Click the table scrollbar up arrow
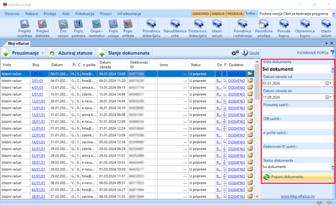This screenshot has width=336, height=206. pos(257,62)
